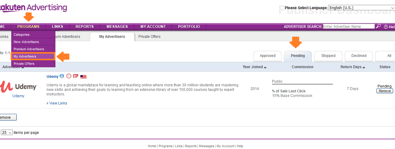This screenshot has height=149, width=395.
Task: Click the Programs footer link
Action: (166, 146)
